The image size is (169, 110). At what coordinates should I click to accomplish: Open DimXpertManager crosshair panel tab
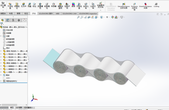tap(19, 20)
